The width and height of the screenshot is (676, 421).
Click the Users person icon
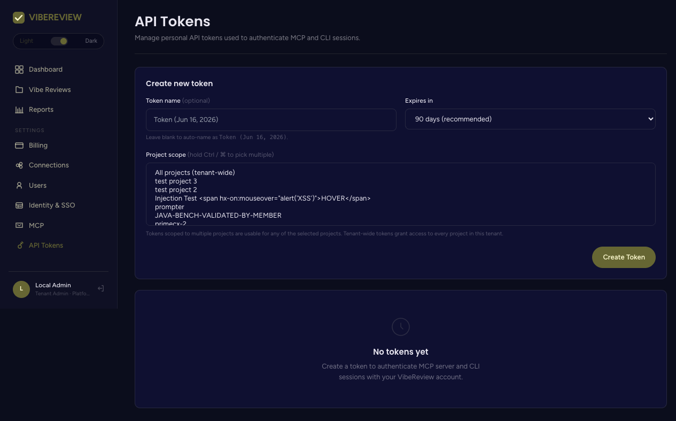[19, 186]
